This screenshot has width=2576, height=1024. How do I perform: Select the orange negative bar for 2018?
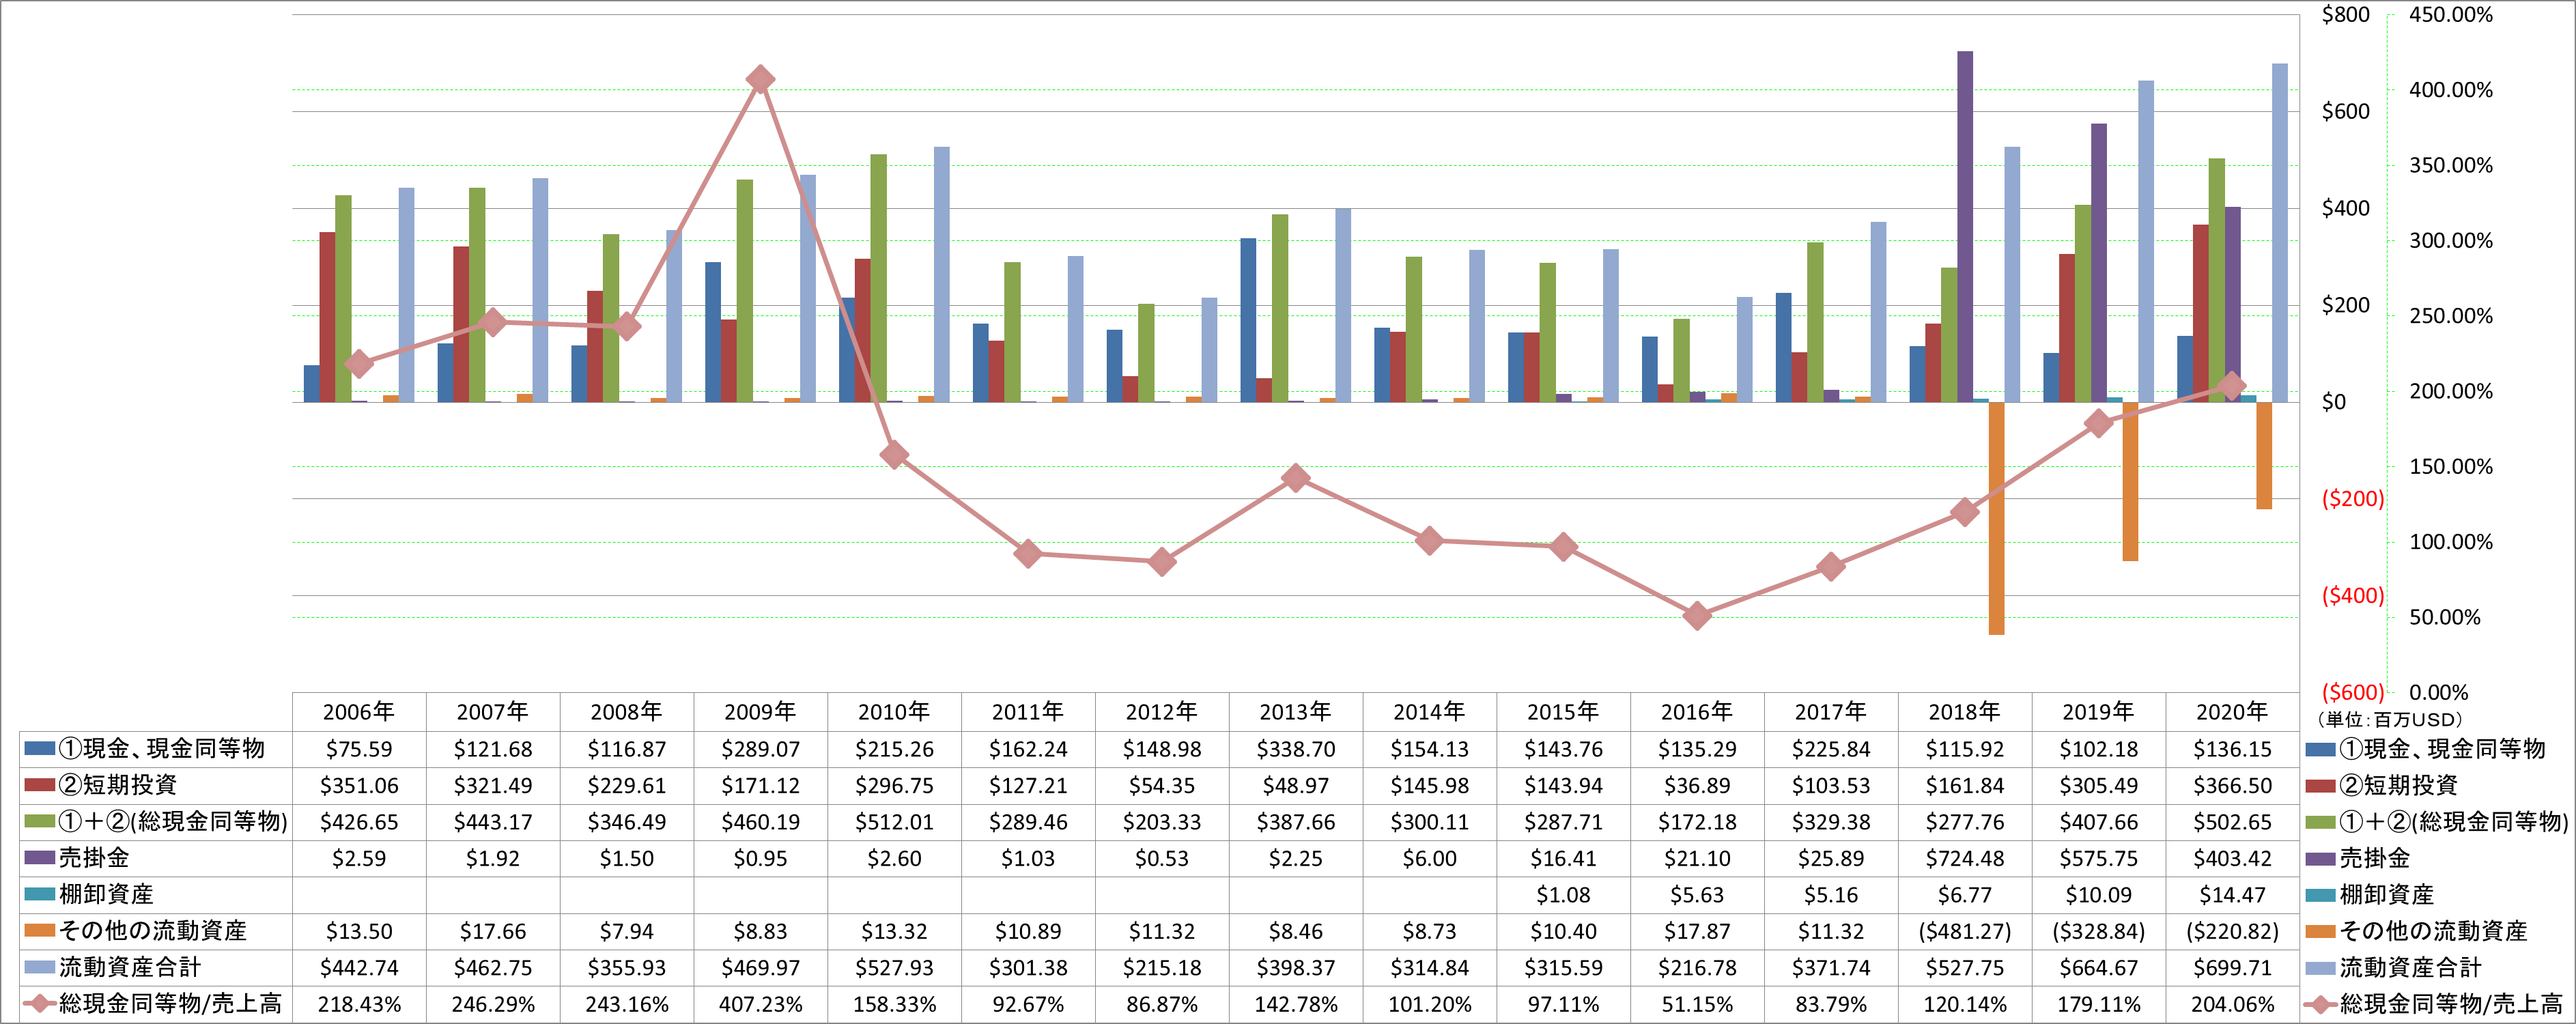click(1996, 518)
